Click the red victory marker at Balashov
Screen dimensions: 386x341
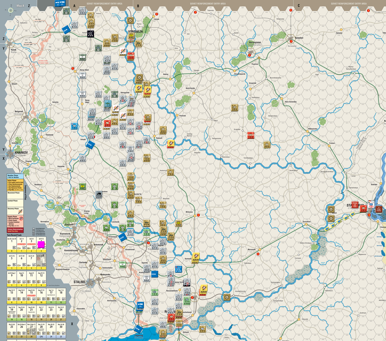(x=291, y=41)
